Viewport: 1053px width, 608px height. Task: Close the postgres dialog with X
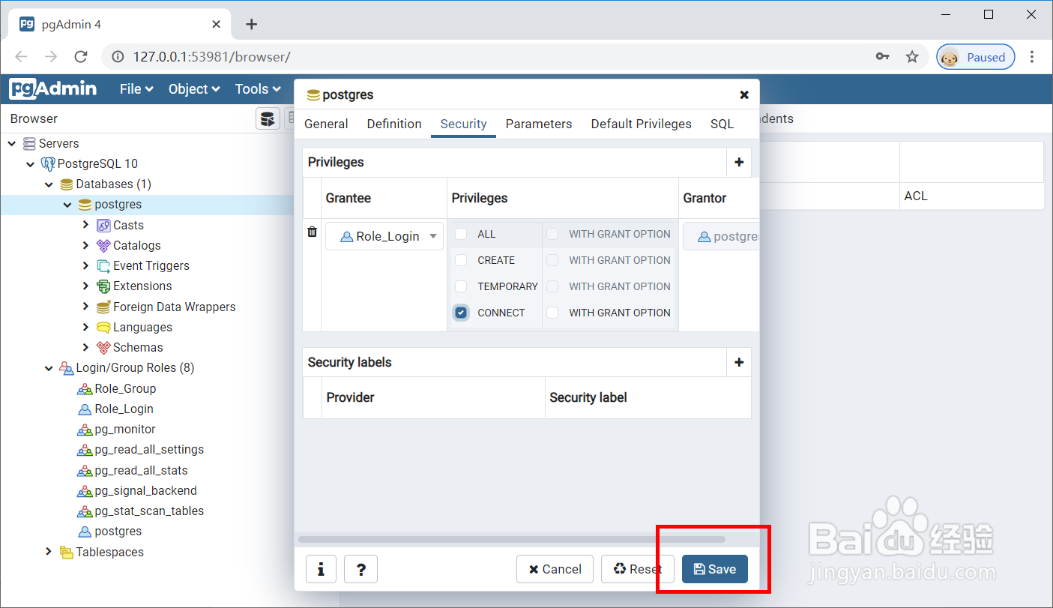(x=744, y=95)
